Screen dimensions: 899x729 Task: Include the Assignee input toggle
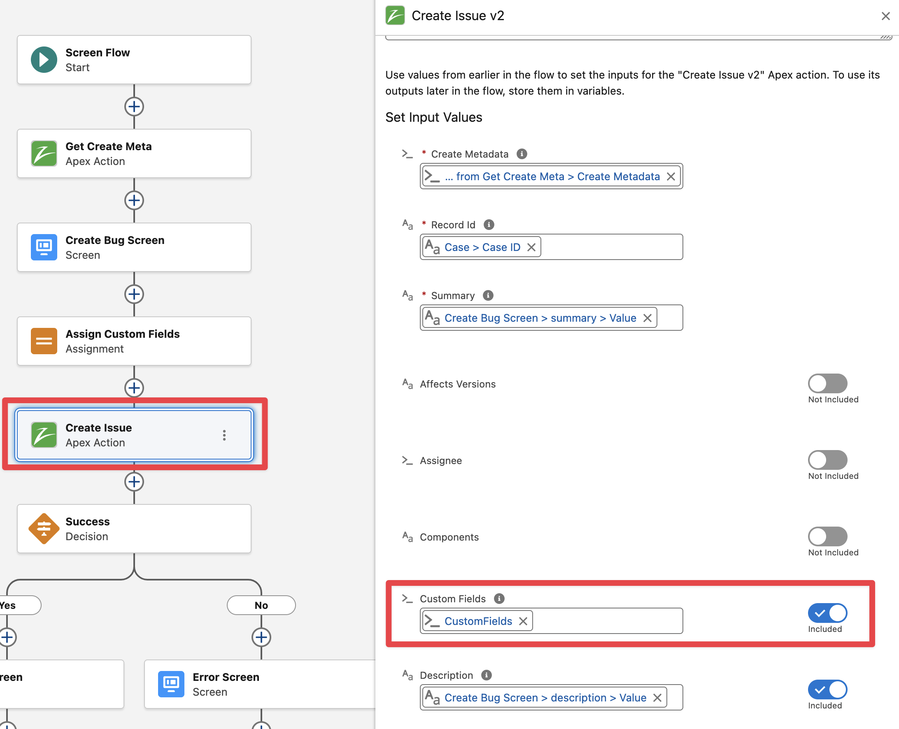pos(827,460)
